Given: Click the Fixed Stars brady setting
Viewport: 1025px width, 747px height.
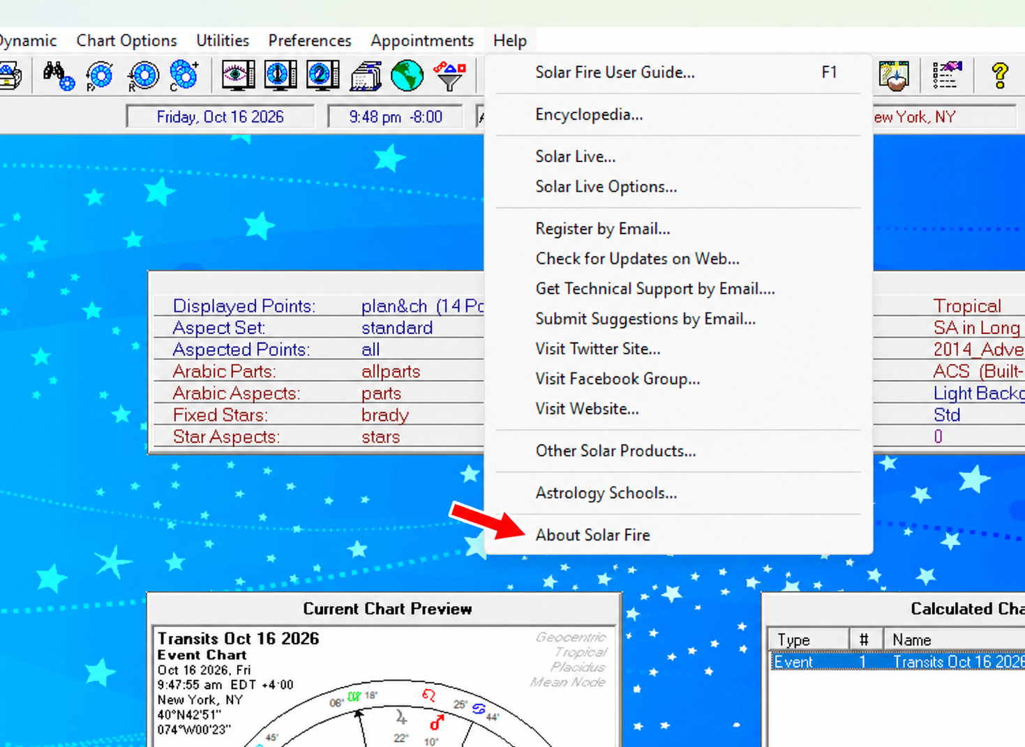Looking at the screenshot, I should click(319, 415).
